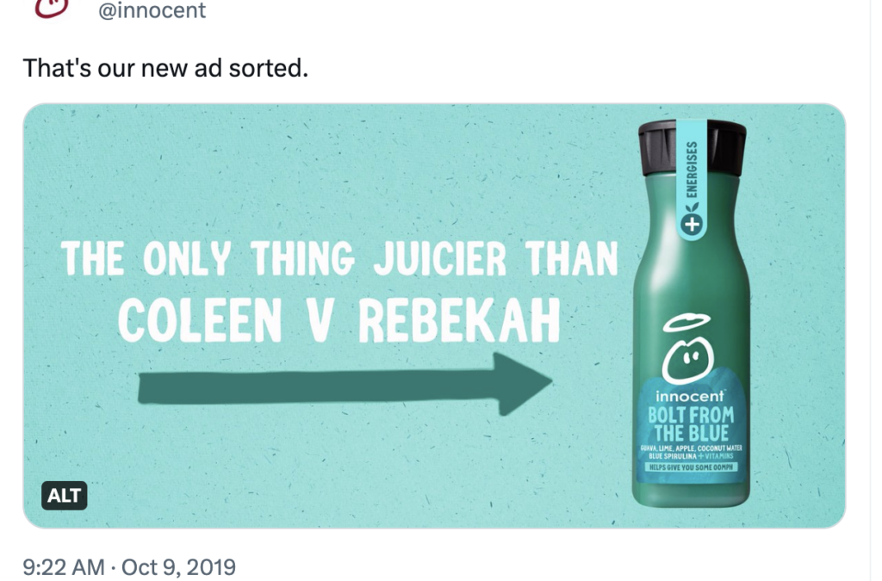Viewport: 882px width, 581px height.
Task: Open the @innocent profile handle
Action: click(x=153, y=11)
